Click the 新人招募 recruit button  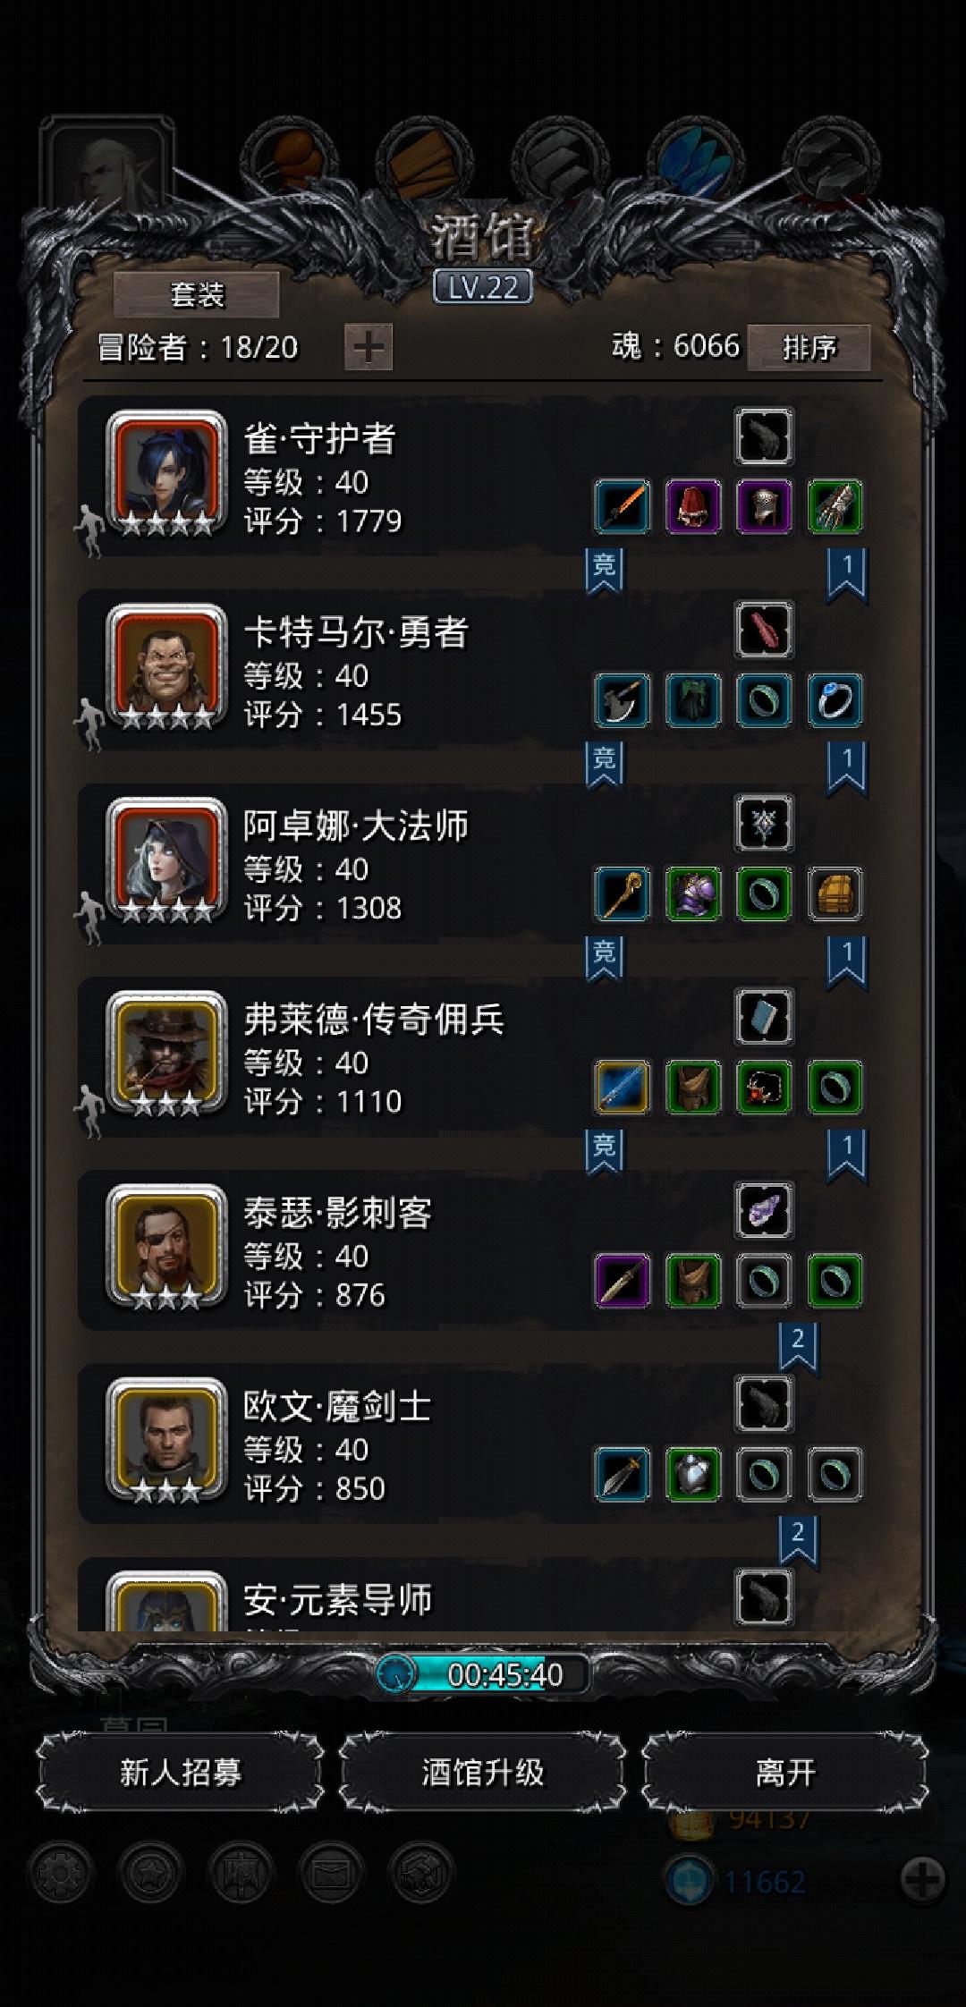pyautogui.click(x=180, y=1772)
